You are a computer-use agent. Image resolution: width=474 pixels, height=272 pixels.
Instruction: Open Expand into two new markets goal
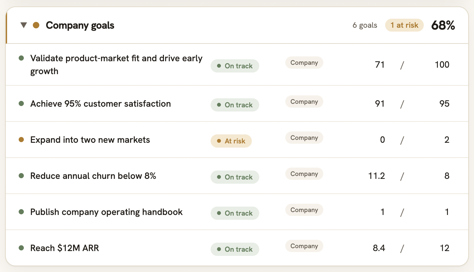click(x=90, y=140)
